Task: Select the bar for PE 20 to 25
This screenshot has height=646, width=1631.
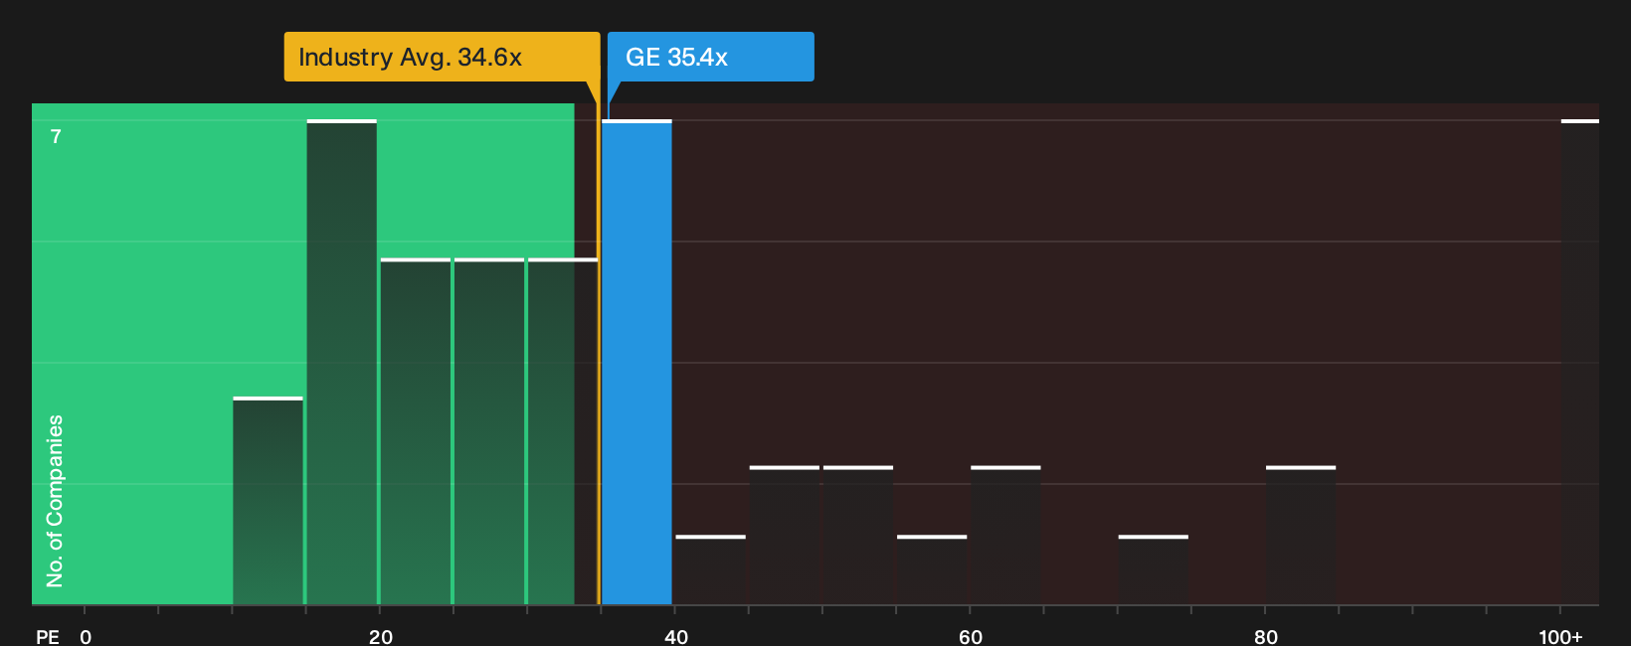Action: (415, 431)
